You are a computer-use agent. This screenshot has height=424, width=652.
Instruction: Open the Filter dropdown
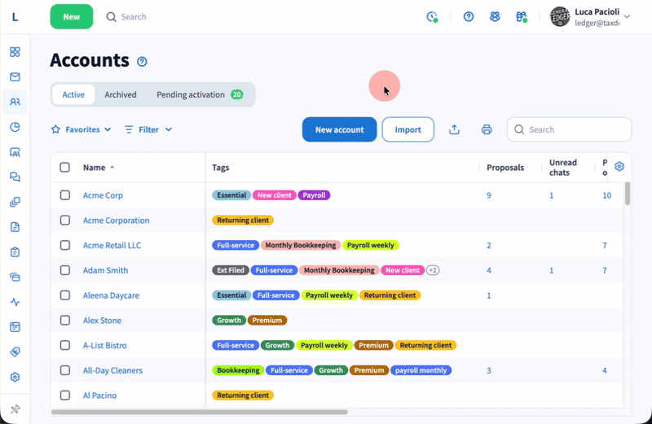[x=148, y=129]
